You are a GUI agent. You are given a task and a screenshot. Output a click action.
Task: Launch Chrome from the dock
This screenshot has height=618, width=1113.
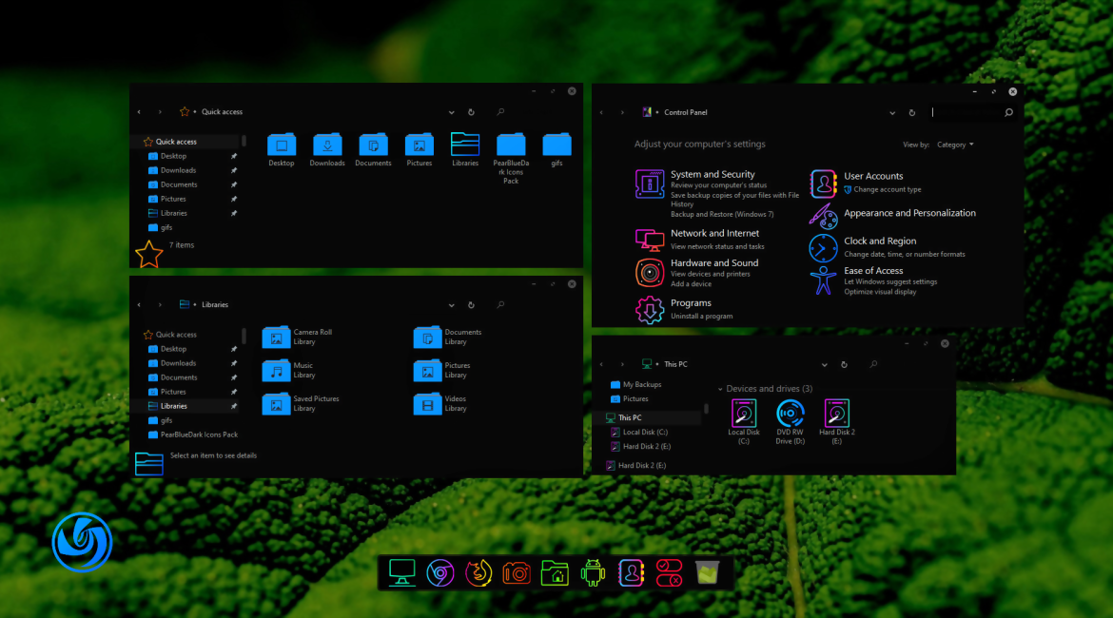[439, 572]
